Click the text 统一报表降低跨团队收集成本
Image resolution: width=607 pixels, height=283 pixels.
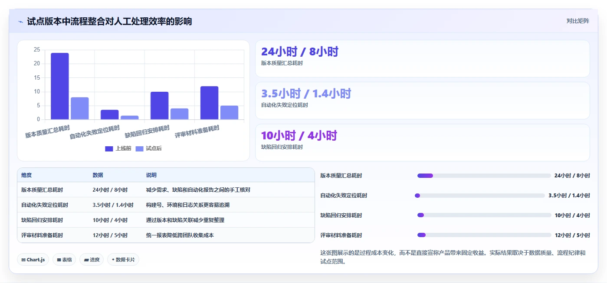coord(180,235)
